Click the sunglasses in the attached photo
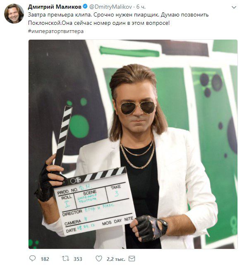Image resolution: width=242 pixels, height=265 pixels. pos(137,108)
